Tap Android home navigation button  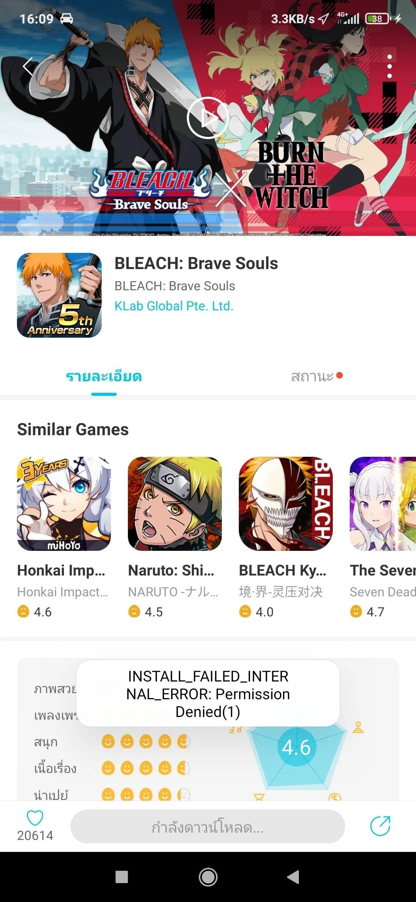[208, 877]
